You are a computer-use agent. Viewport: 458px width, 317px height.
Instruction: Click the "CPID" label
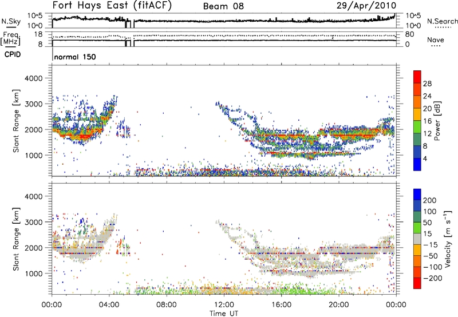[x=13, y=54]
